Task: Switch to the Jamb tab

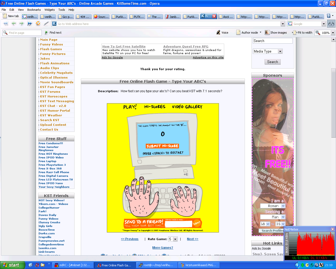Action: pos(172,17)
